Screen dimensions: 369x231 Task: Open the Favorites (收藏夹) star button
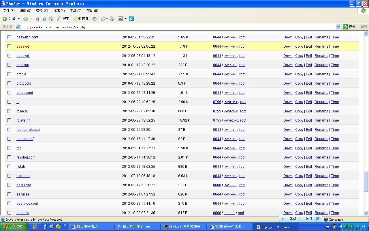tap(81, 19)
